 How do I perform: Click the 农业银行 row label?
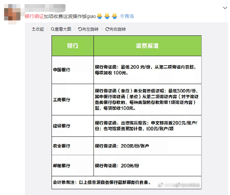(x=62, y=146)
